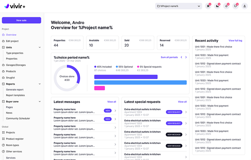The width and height of the screenshot is (251, 160).
Task: Open View full log link
Action: point(235,41)
